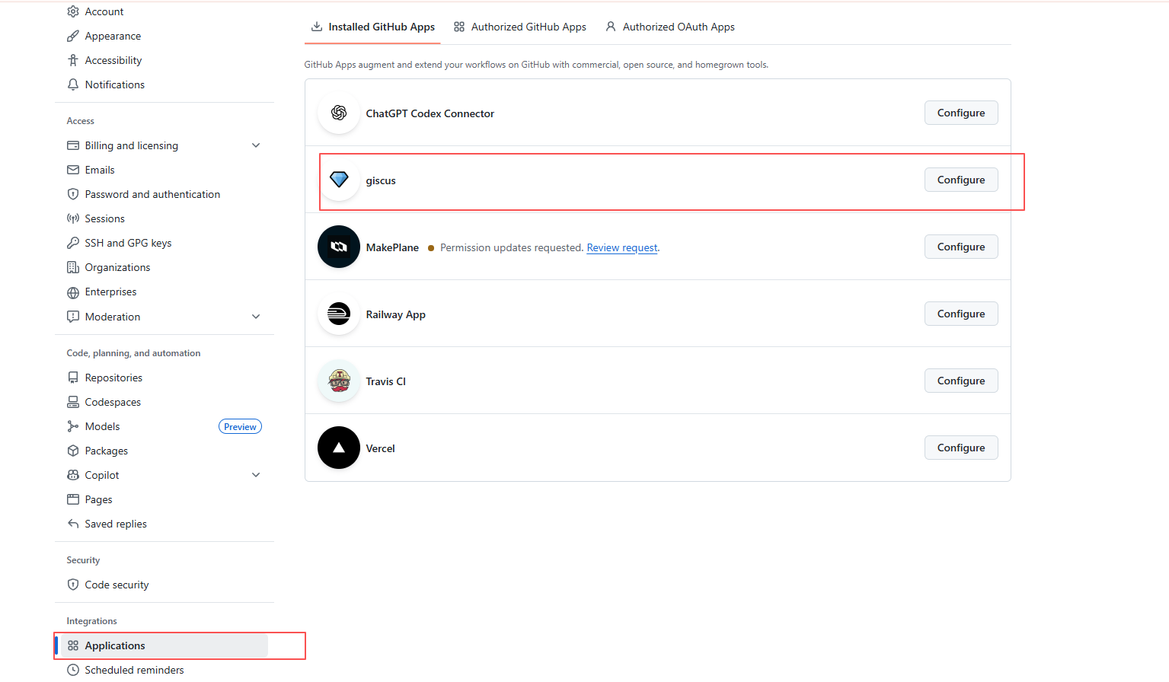The image size is (1169, 682).
Task: Click the Vercel triangle logo
Action: [339, 448]
